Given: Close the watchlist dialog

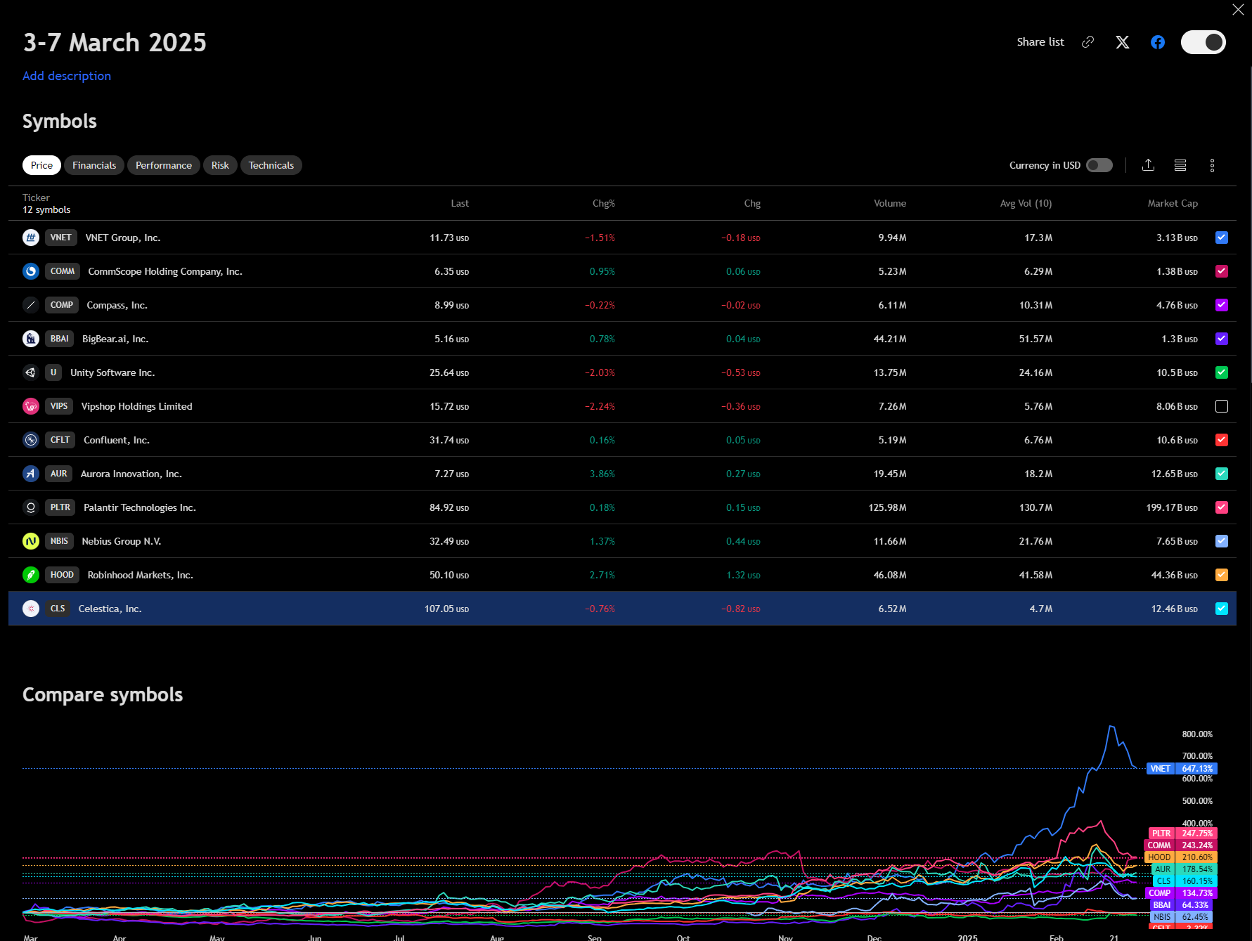Looking at the screenshot, I should (1238, 10).
